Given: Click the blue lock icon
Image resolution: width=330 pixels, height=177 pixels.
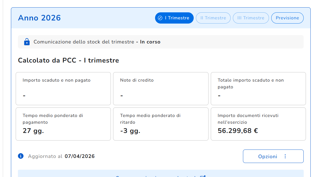Looking at the screenshot, I should (27, 42).
